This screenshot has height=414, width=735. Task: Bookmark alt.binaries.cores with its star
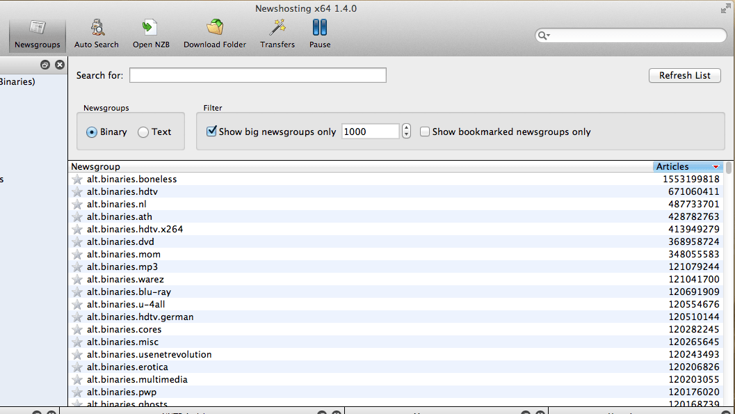click(x=77, y=330)
